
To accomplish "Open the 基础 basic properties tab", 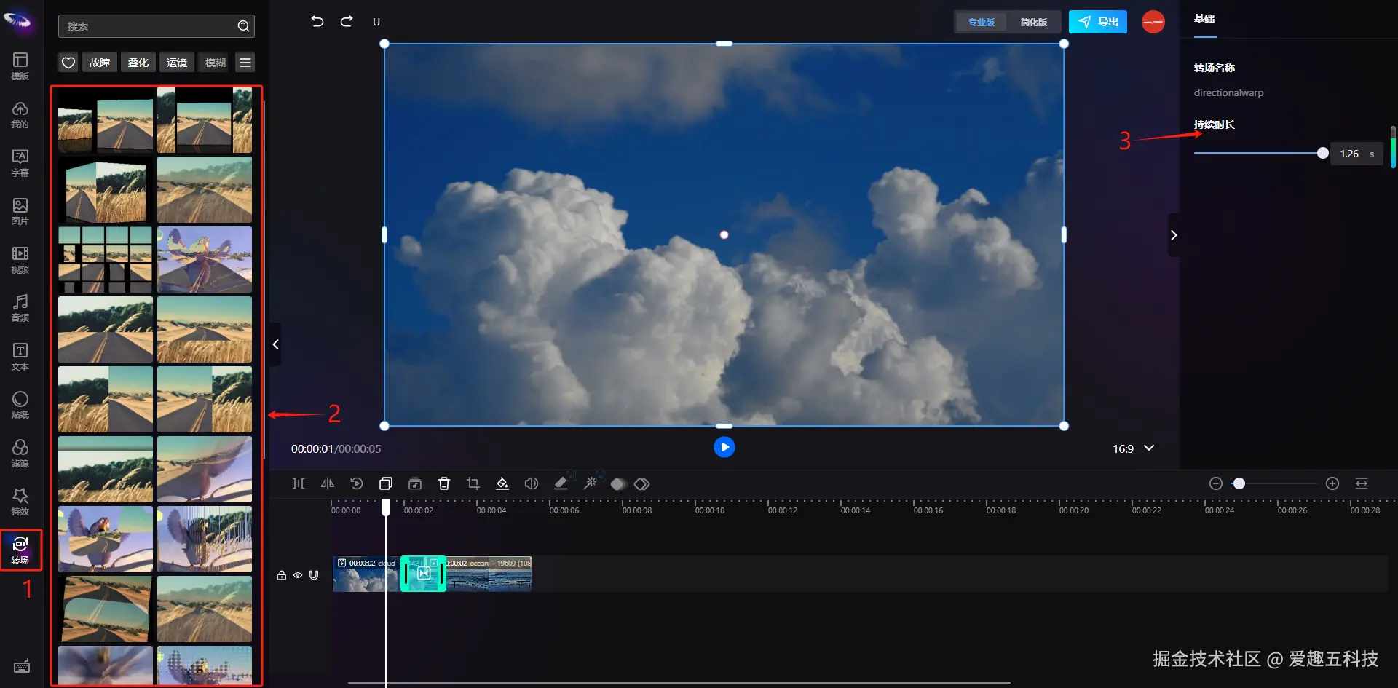I will pyautogui.click(x=1204, y=20).
